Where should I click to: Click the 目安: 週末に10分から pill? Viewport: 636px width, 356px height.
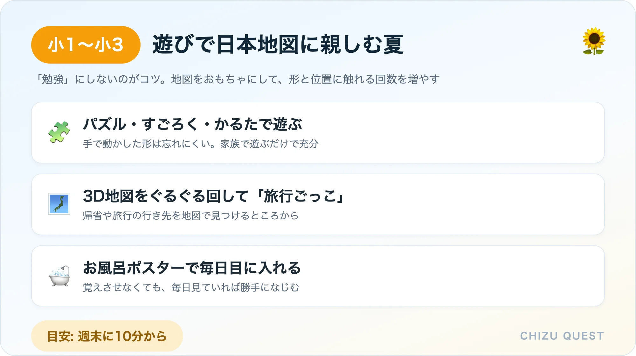107,336
